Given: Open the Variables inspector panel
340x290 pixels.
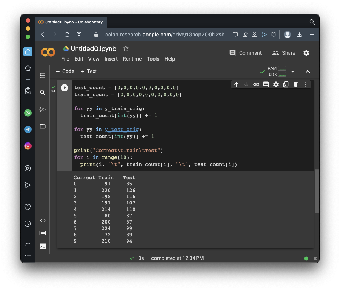Looking at the screenshot, I should 43,109.
